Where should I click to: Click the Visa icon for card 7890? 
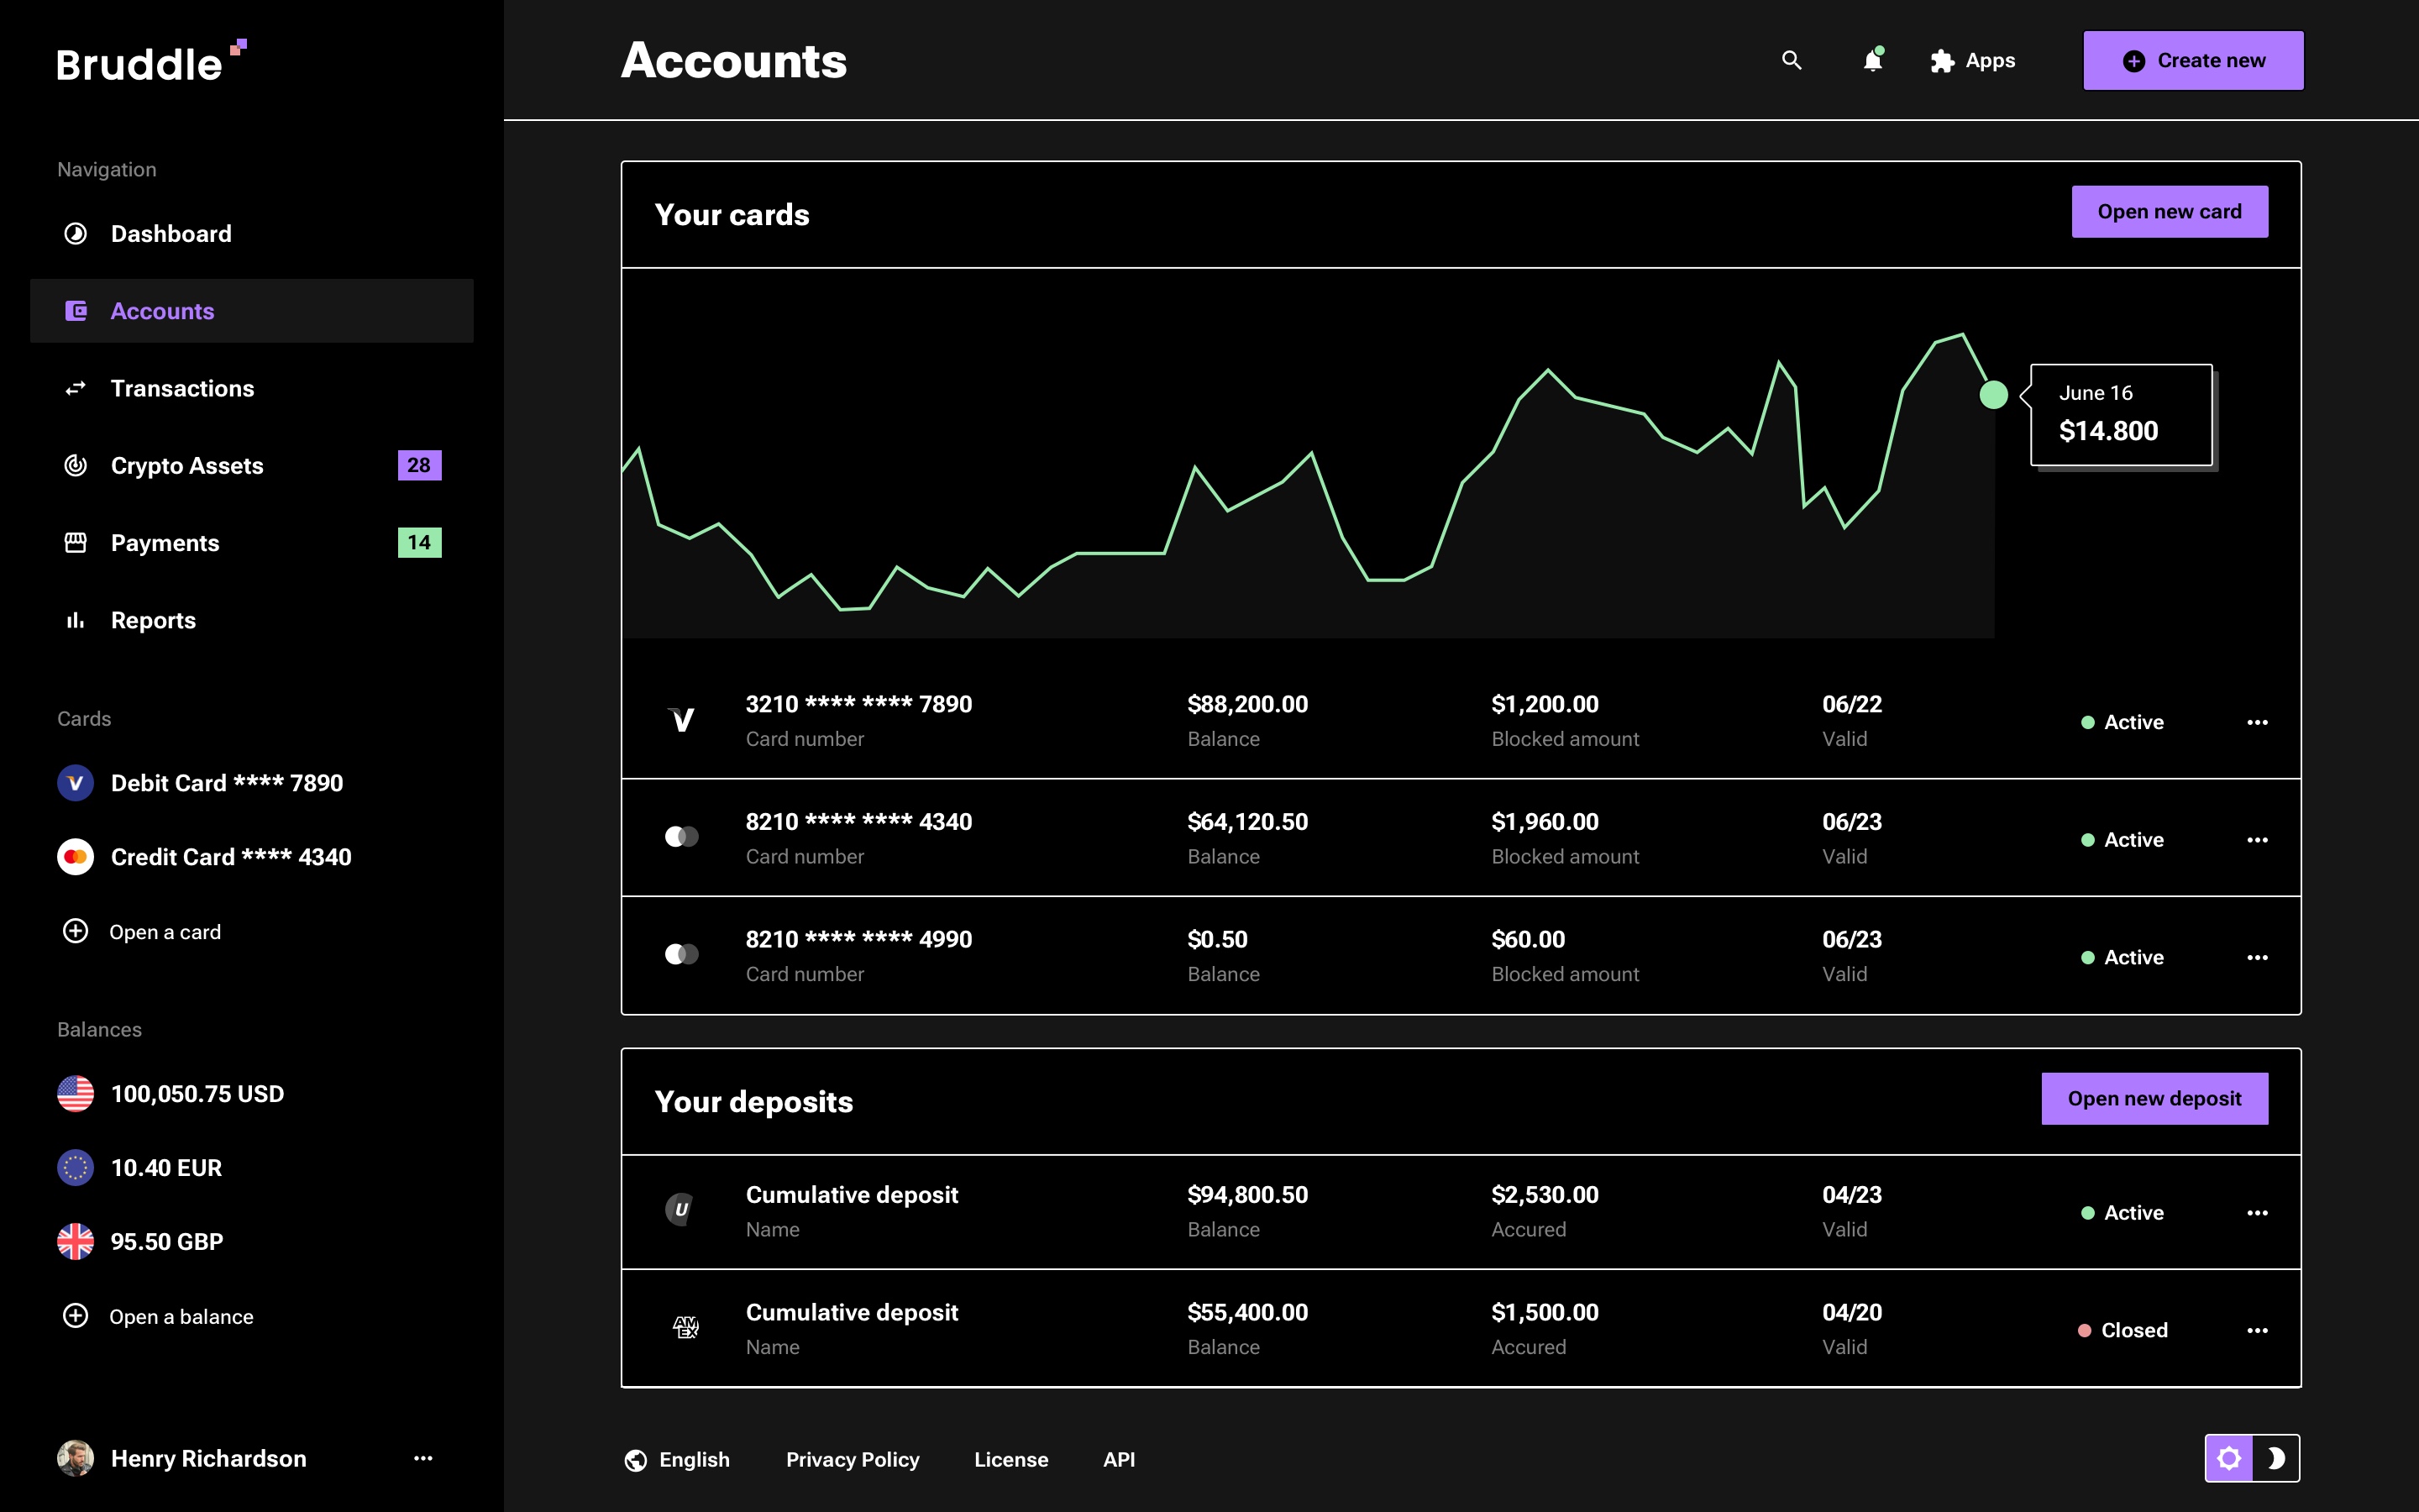pyautogui.click(x=682, y=720)
